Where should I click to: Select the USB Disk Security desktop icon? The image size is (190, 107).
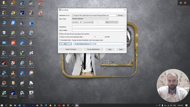pos(13,64)
